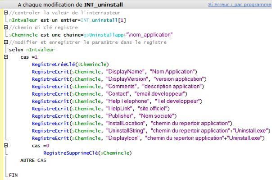Click the string "site officiel"

coord(153,109)
